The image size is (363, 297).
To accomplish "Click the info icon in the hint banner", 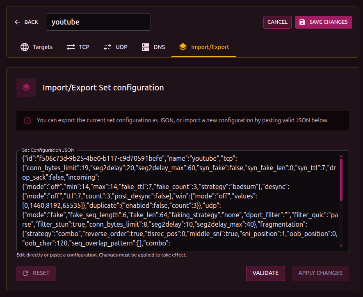I will click(27, 121).
